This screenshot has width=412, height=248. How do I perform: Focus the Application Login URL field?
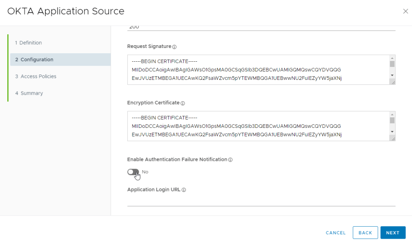coord(261,200)
